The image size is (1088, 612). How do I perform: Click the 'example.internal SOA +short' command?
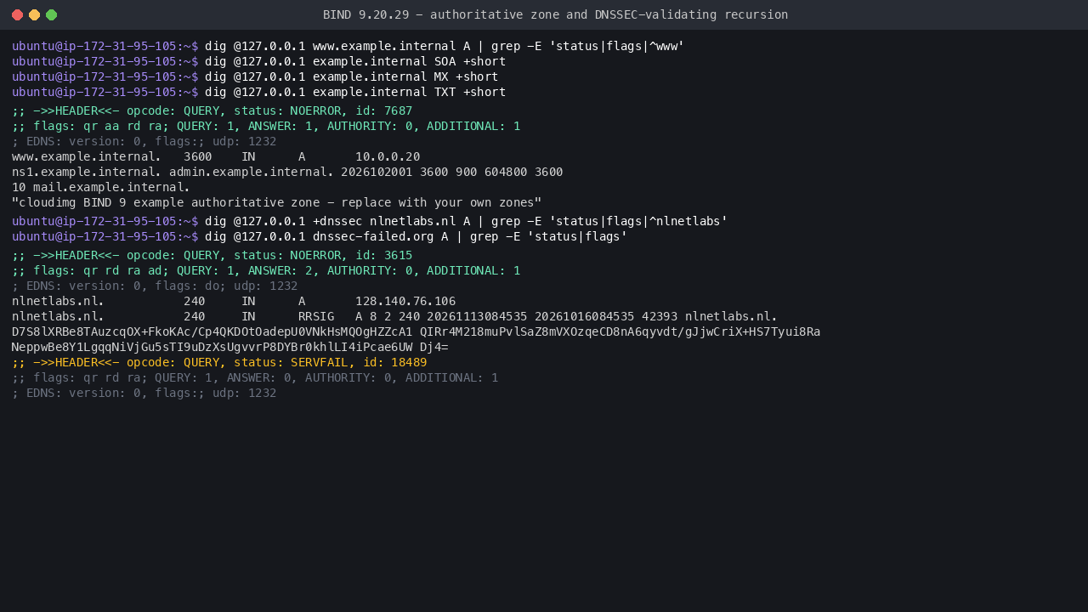pyautogui.click(x=355, y=61)
